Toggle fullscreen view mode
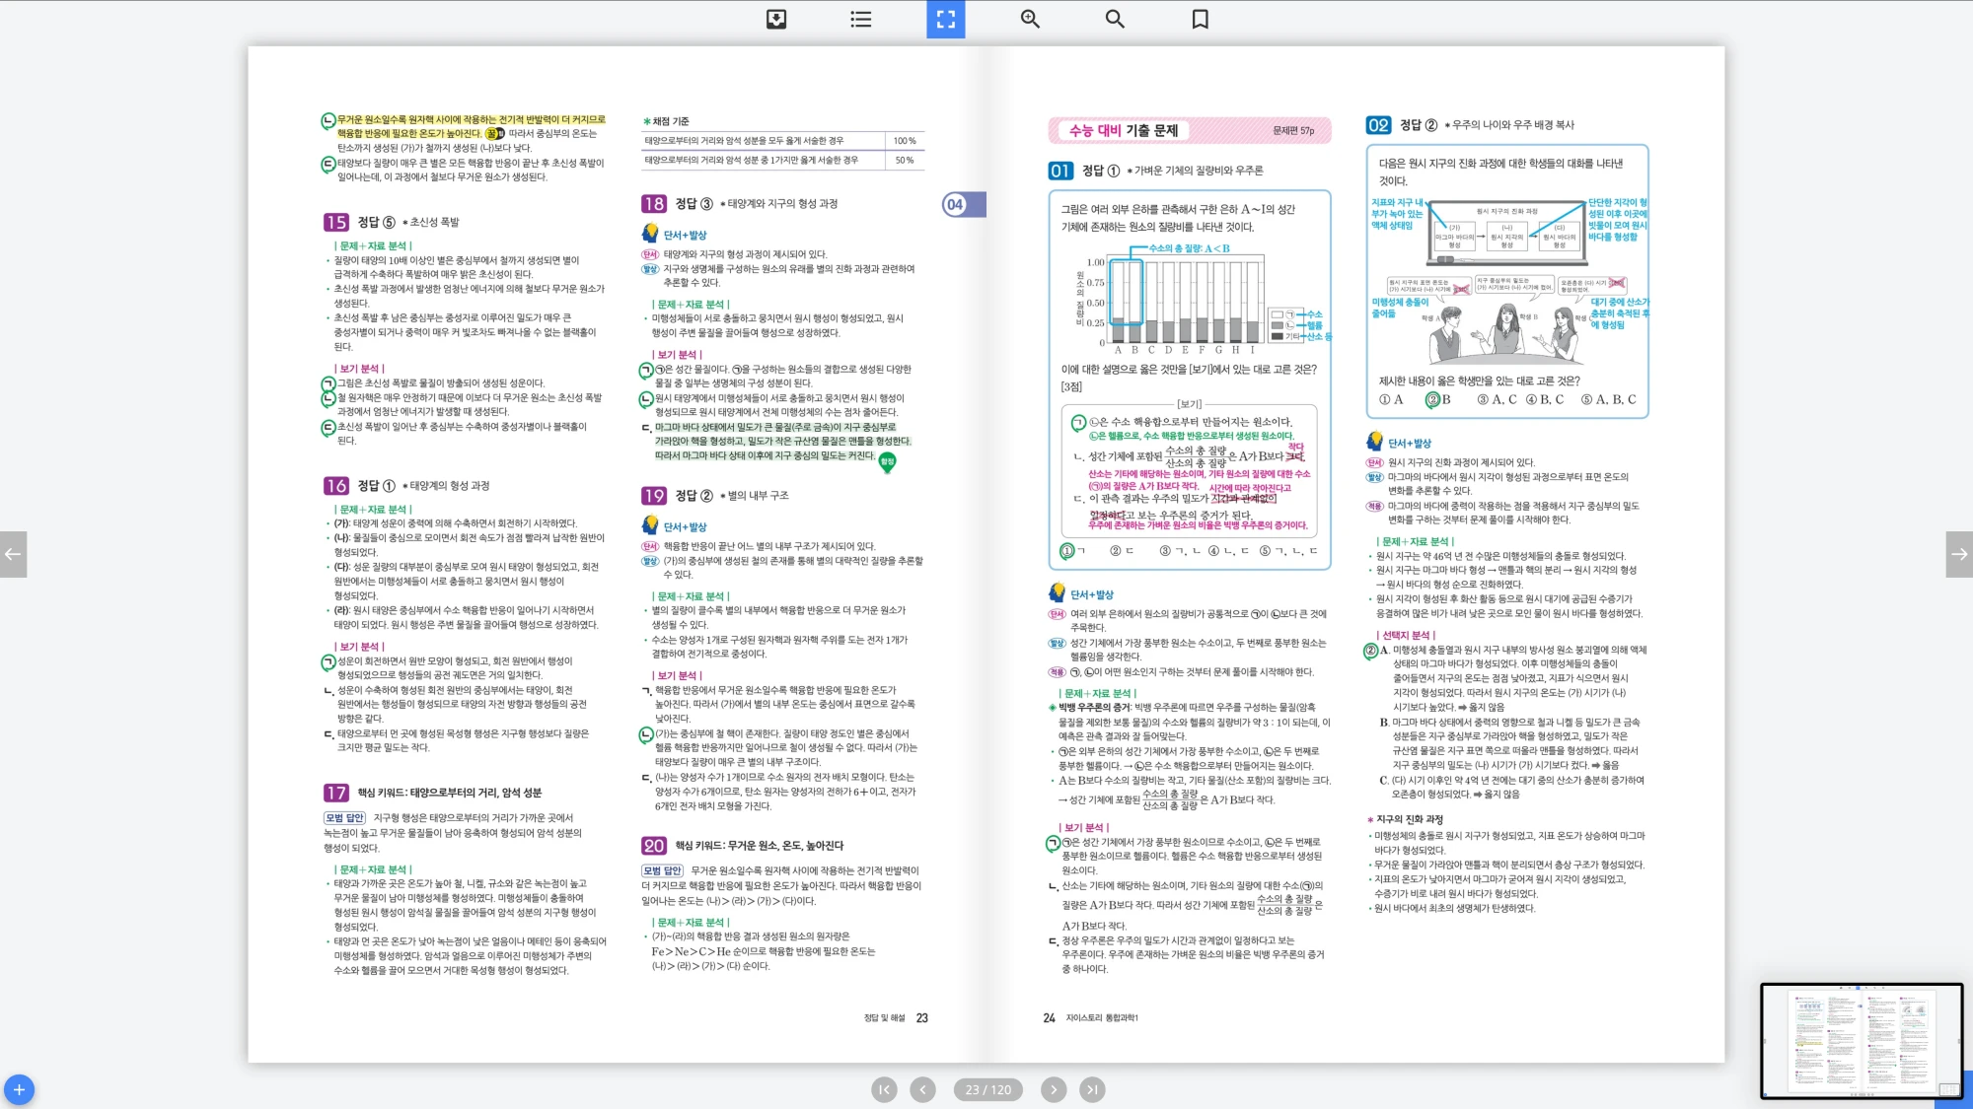This screenshot has height=1109, width=1973. [945, 19]
